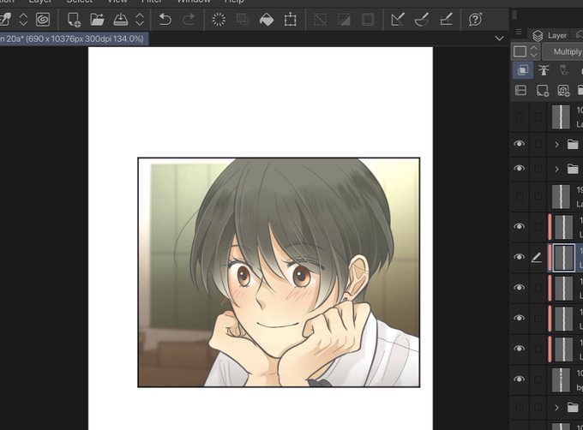Click the layer color square in Layer panel
Viewport: 583px width, 430px height.
click(520, 51)
